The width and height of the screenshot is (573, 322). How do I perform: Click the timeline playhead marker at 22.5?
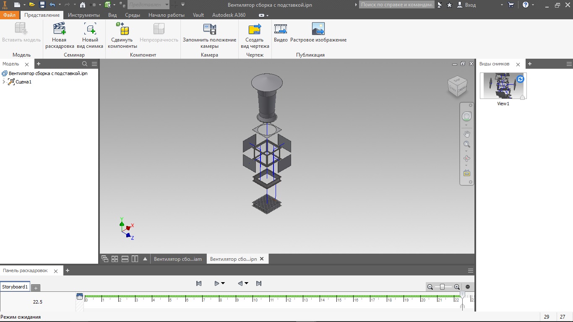point(462,295)
